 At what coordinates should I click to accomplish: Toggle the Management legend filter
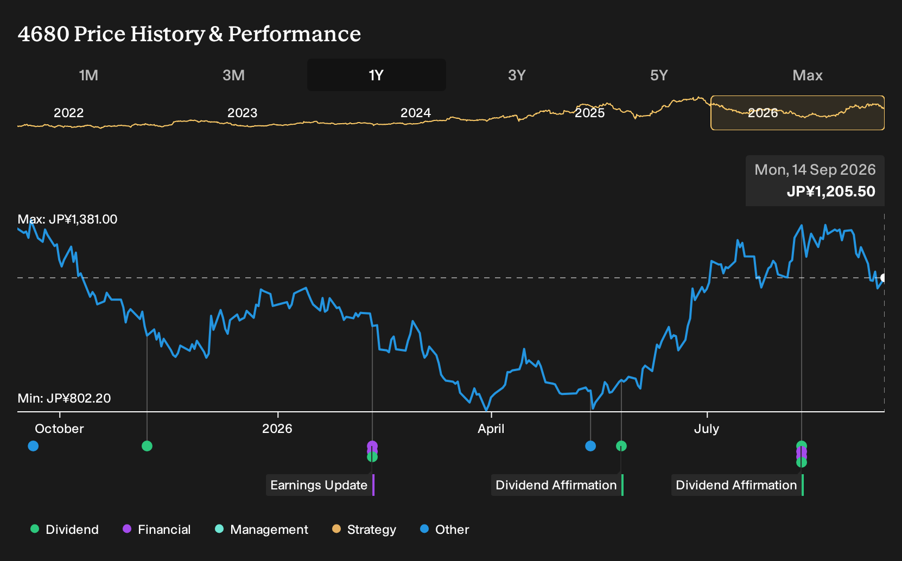click(262, 530)
